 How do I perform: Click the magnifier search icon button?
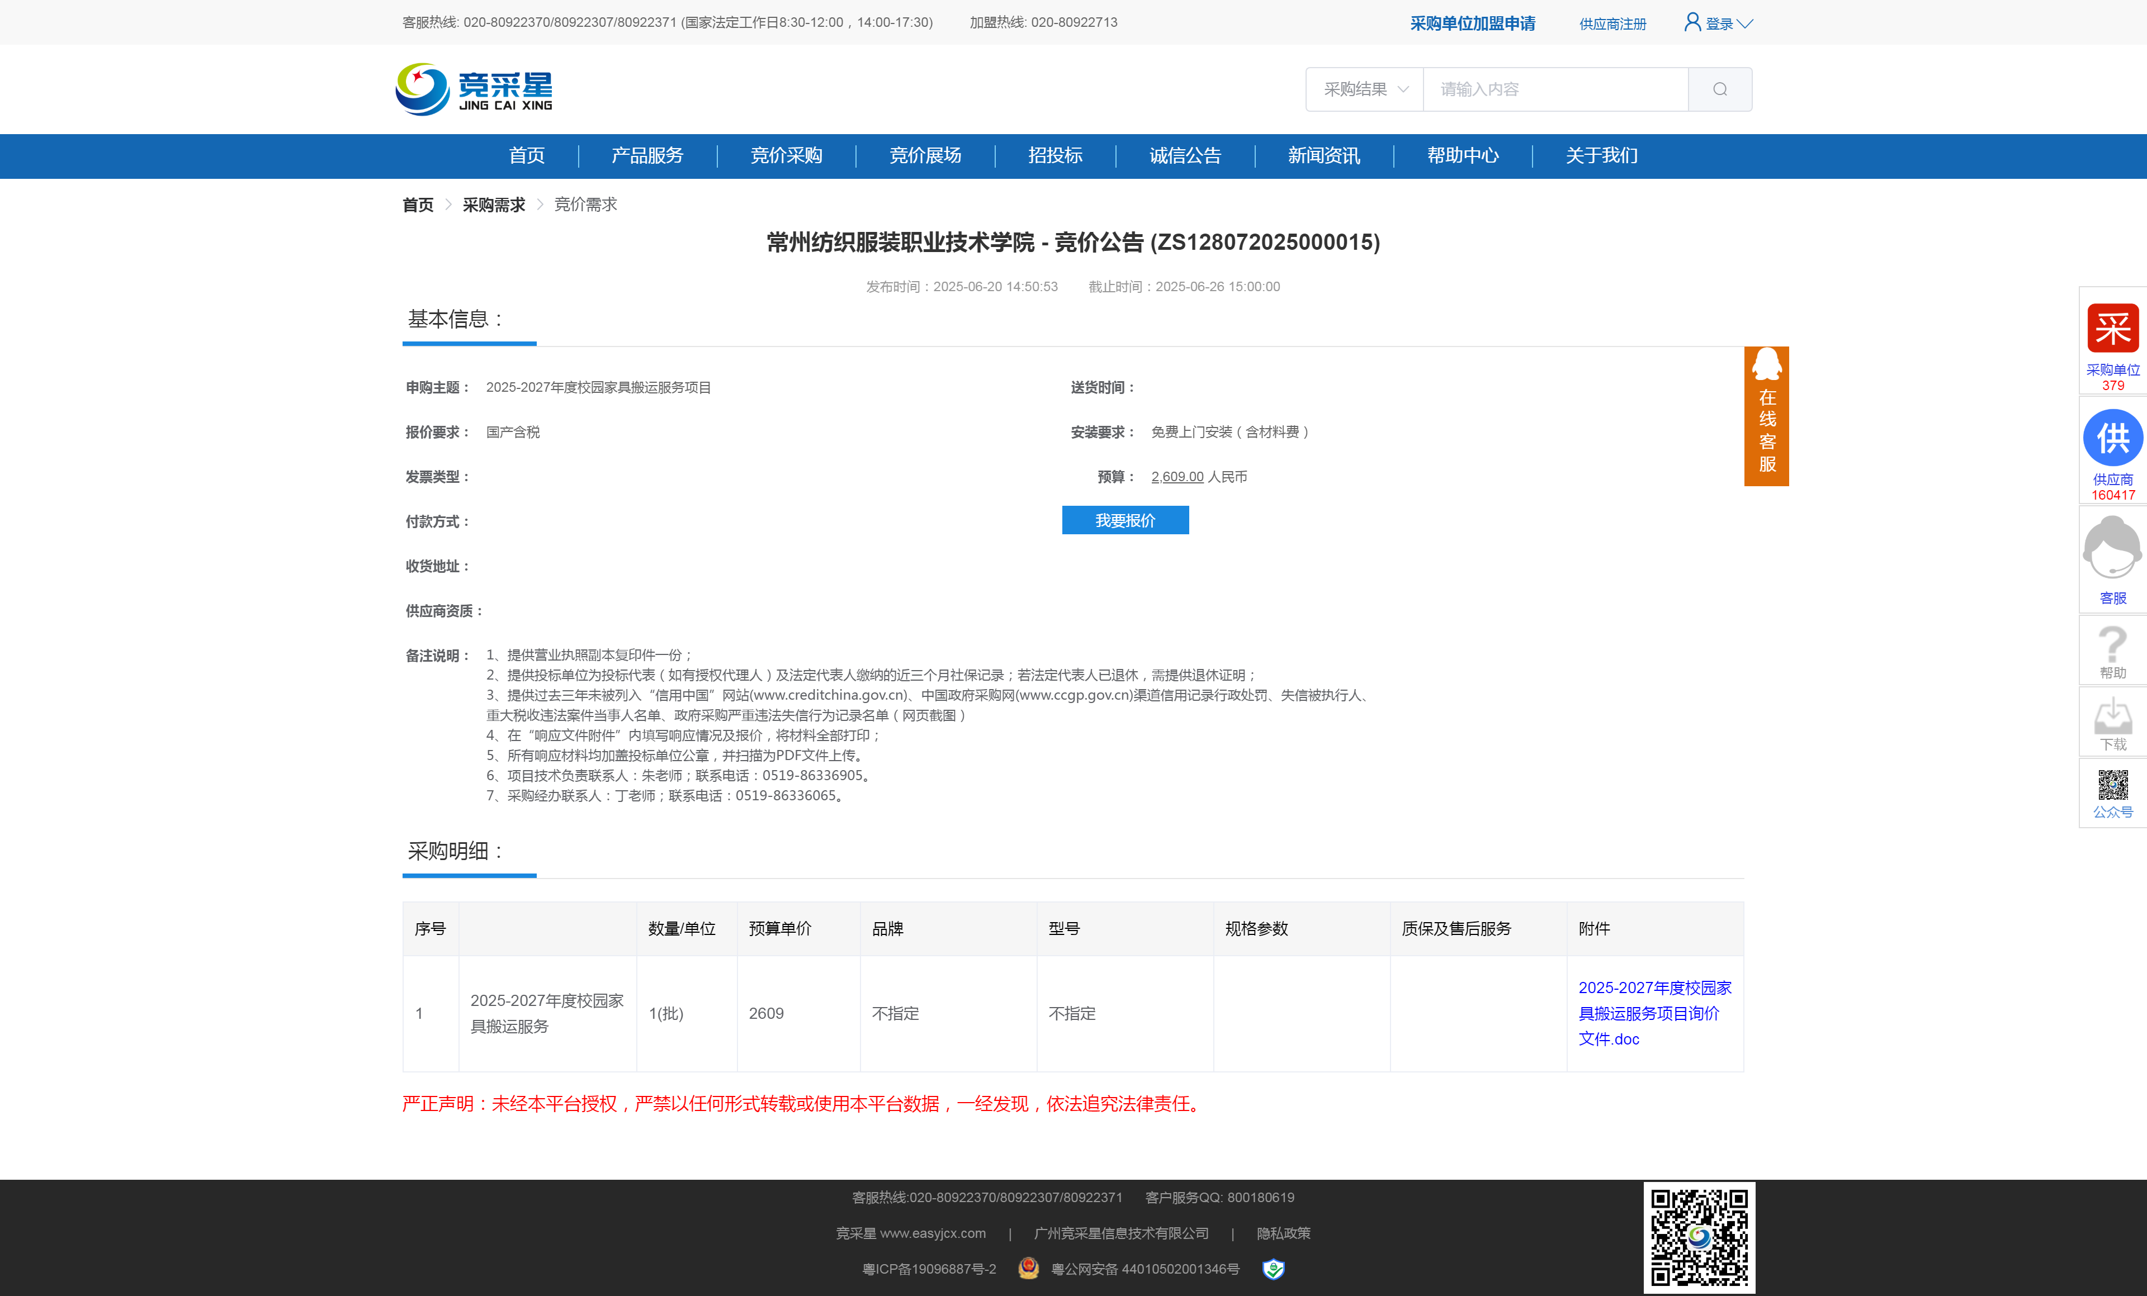pyautogui.click(x=1719, y=89)
